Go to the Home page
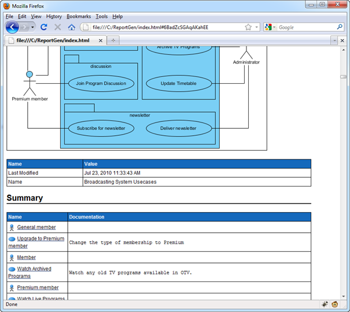The width and height of the screenshot is (350, 312). pos(71,27)
